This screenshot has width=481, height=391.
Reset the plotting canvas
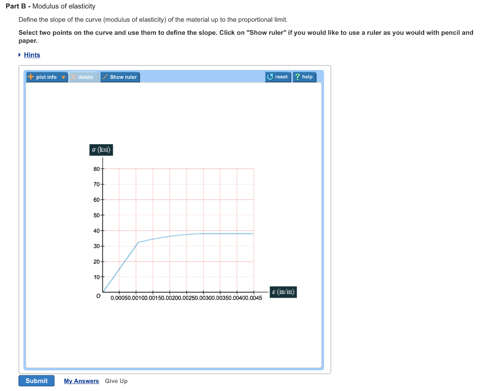[278, 77]
